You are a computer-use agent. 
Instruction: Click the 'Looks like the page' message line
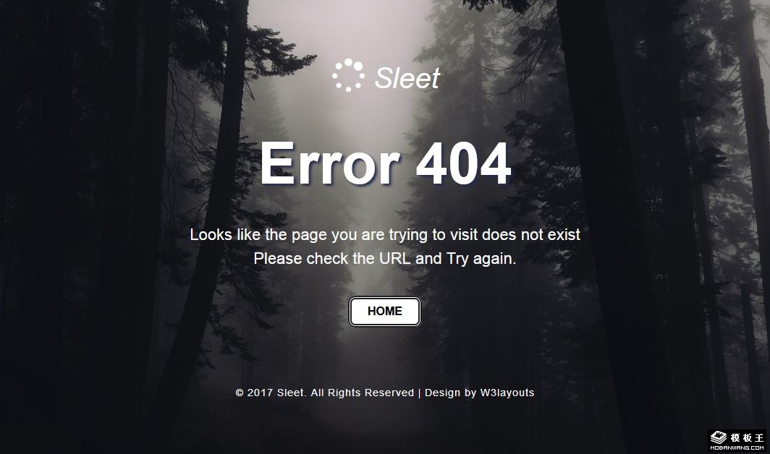(x=385, y=235)
